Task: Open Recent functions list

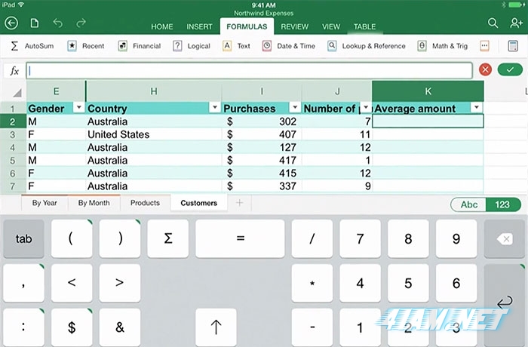Action: (x=85, y=46)
